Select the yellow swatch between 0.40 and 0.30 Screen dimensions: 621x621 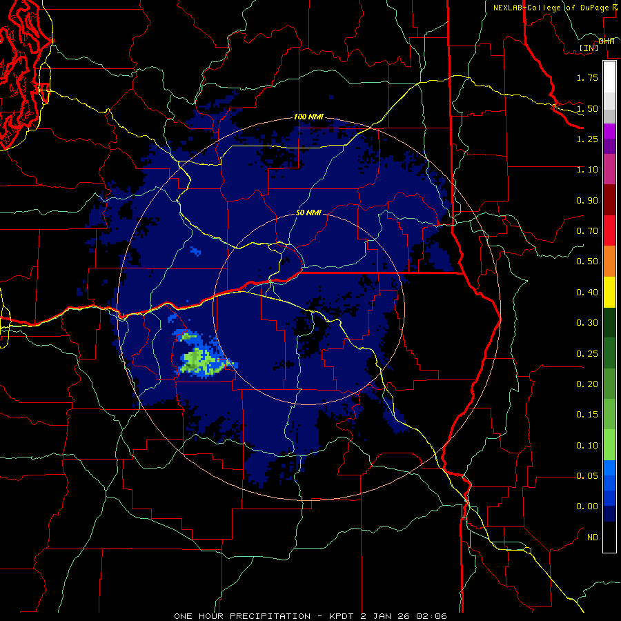pyautogui.click(x=609, y=292)
